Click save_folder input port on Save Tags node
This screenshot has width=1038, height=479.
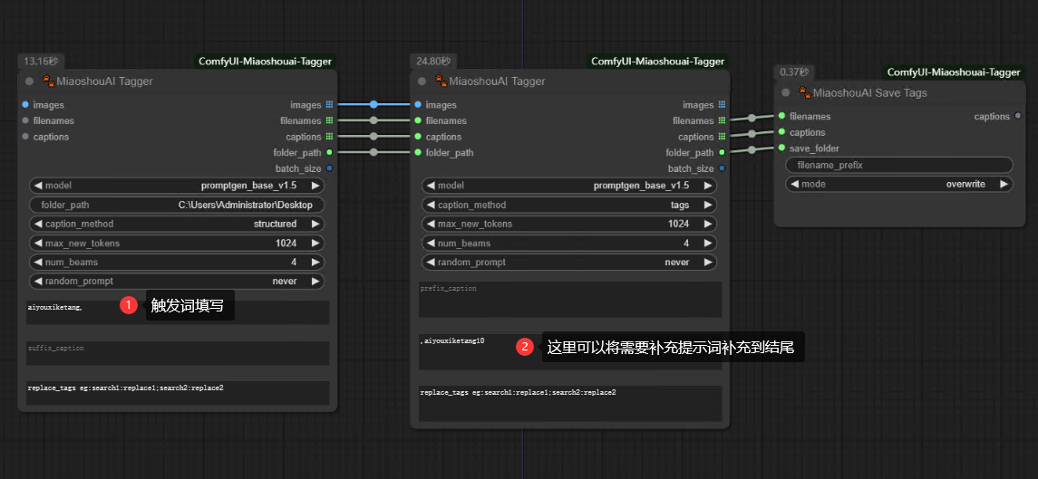pos(781,148)
